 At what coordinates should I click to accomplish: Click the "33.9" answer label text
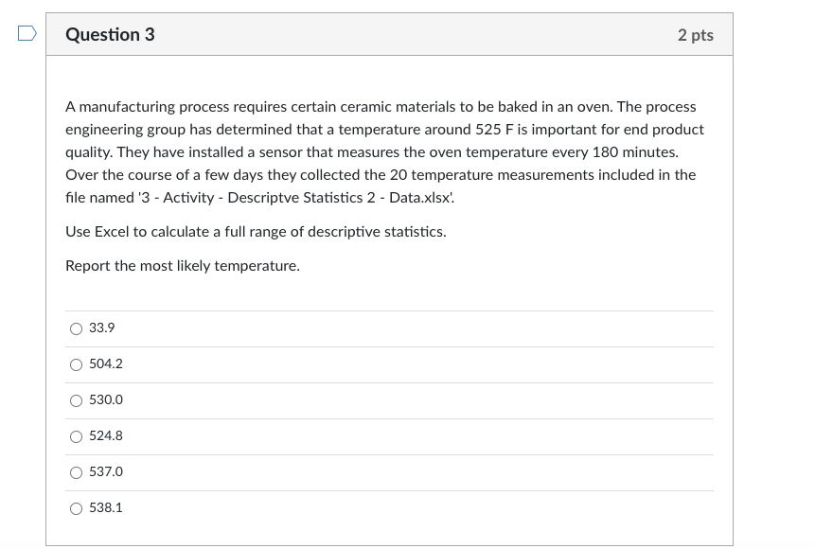click(x=102, y=328)
